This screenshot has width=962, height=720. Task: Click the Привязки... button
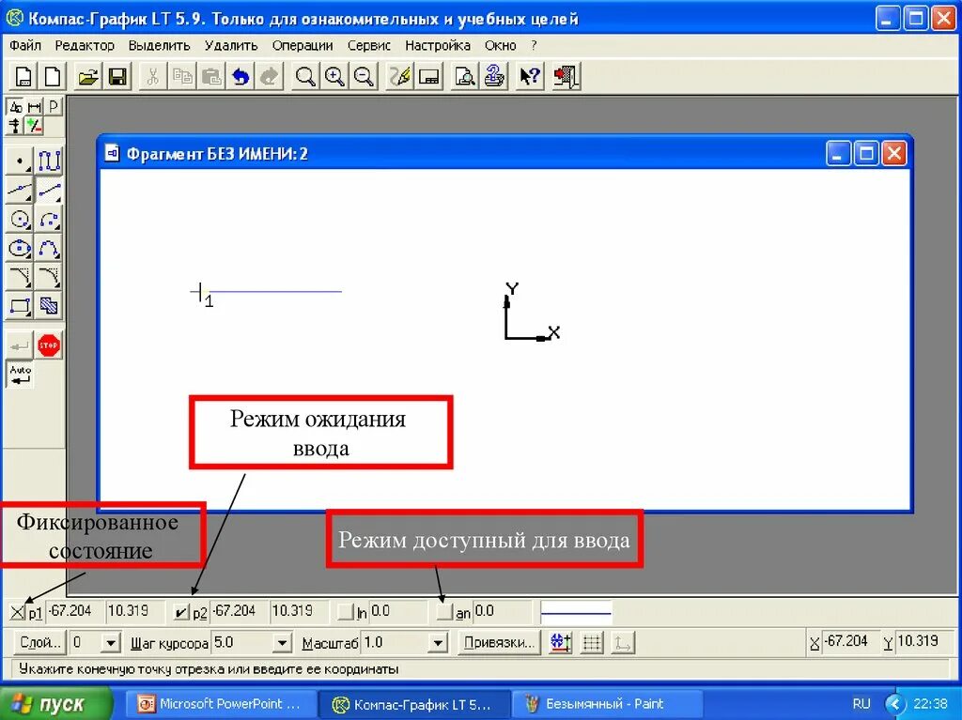coord(499,643)
